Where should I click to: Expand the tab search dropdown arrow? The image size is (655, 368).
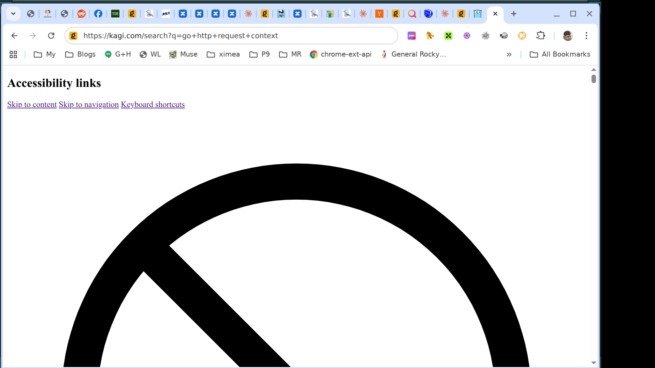[x=13, y=14]
